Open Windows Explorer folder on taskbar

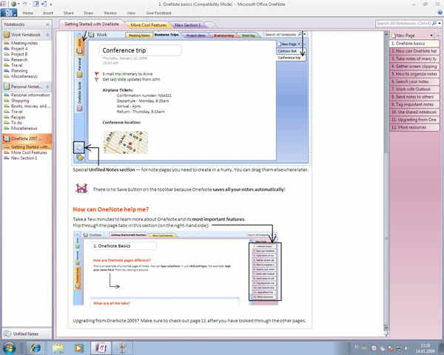coord(58,348)
